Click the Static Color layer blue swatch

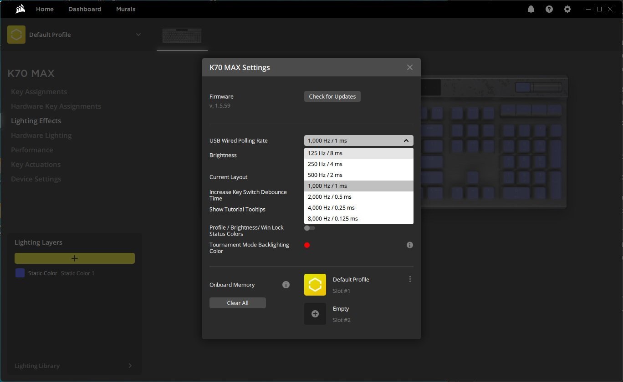click(20, 273)
